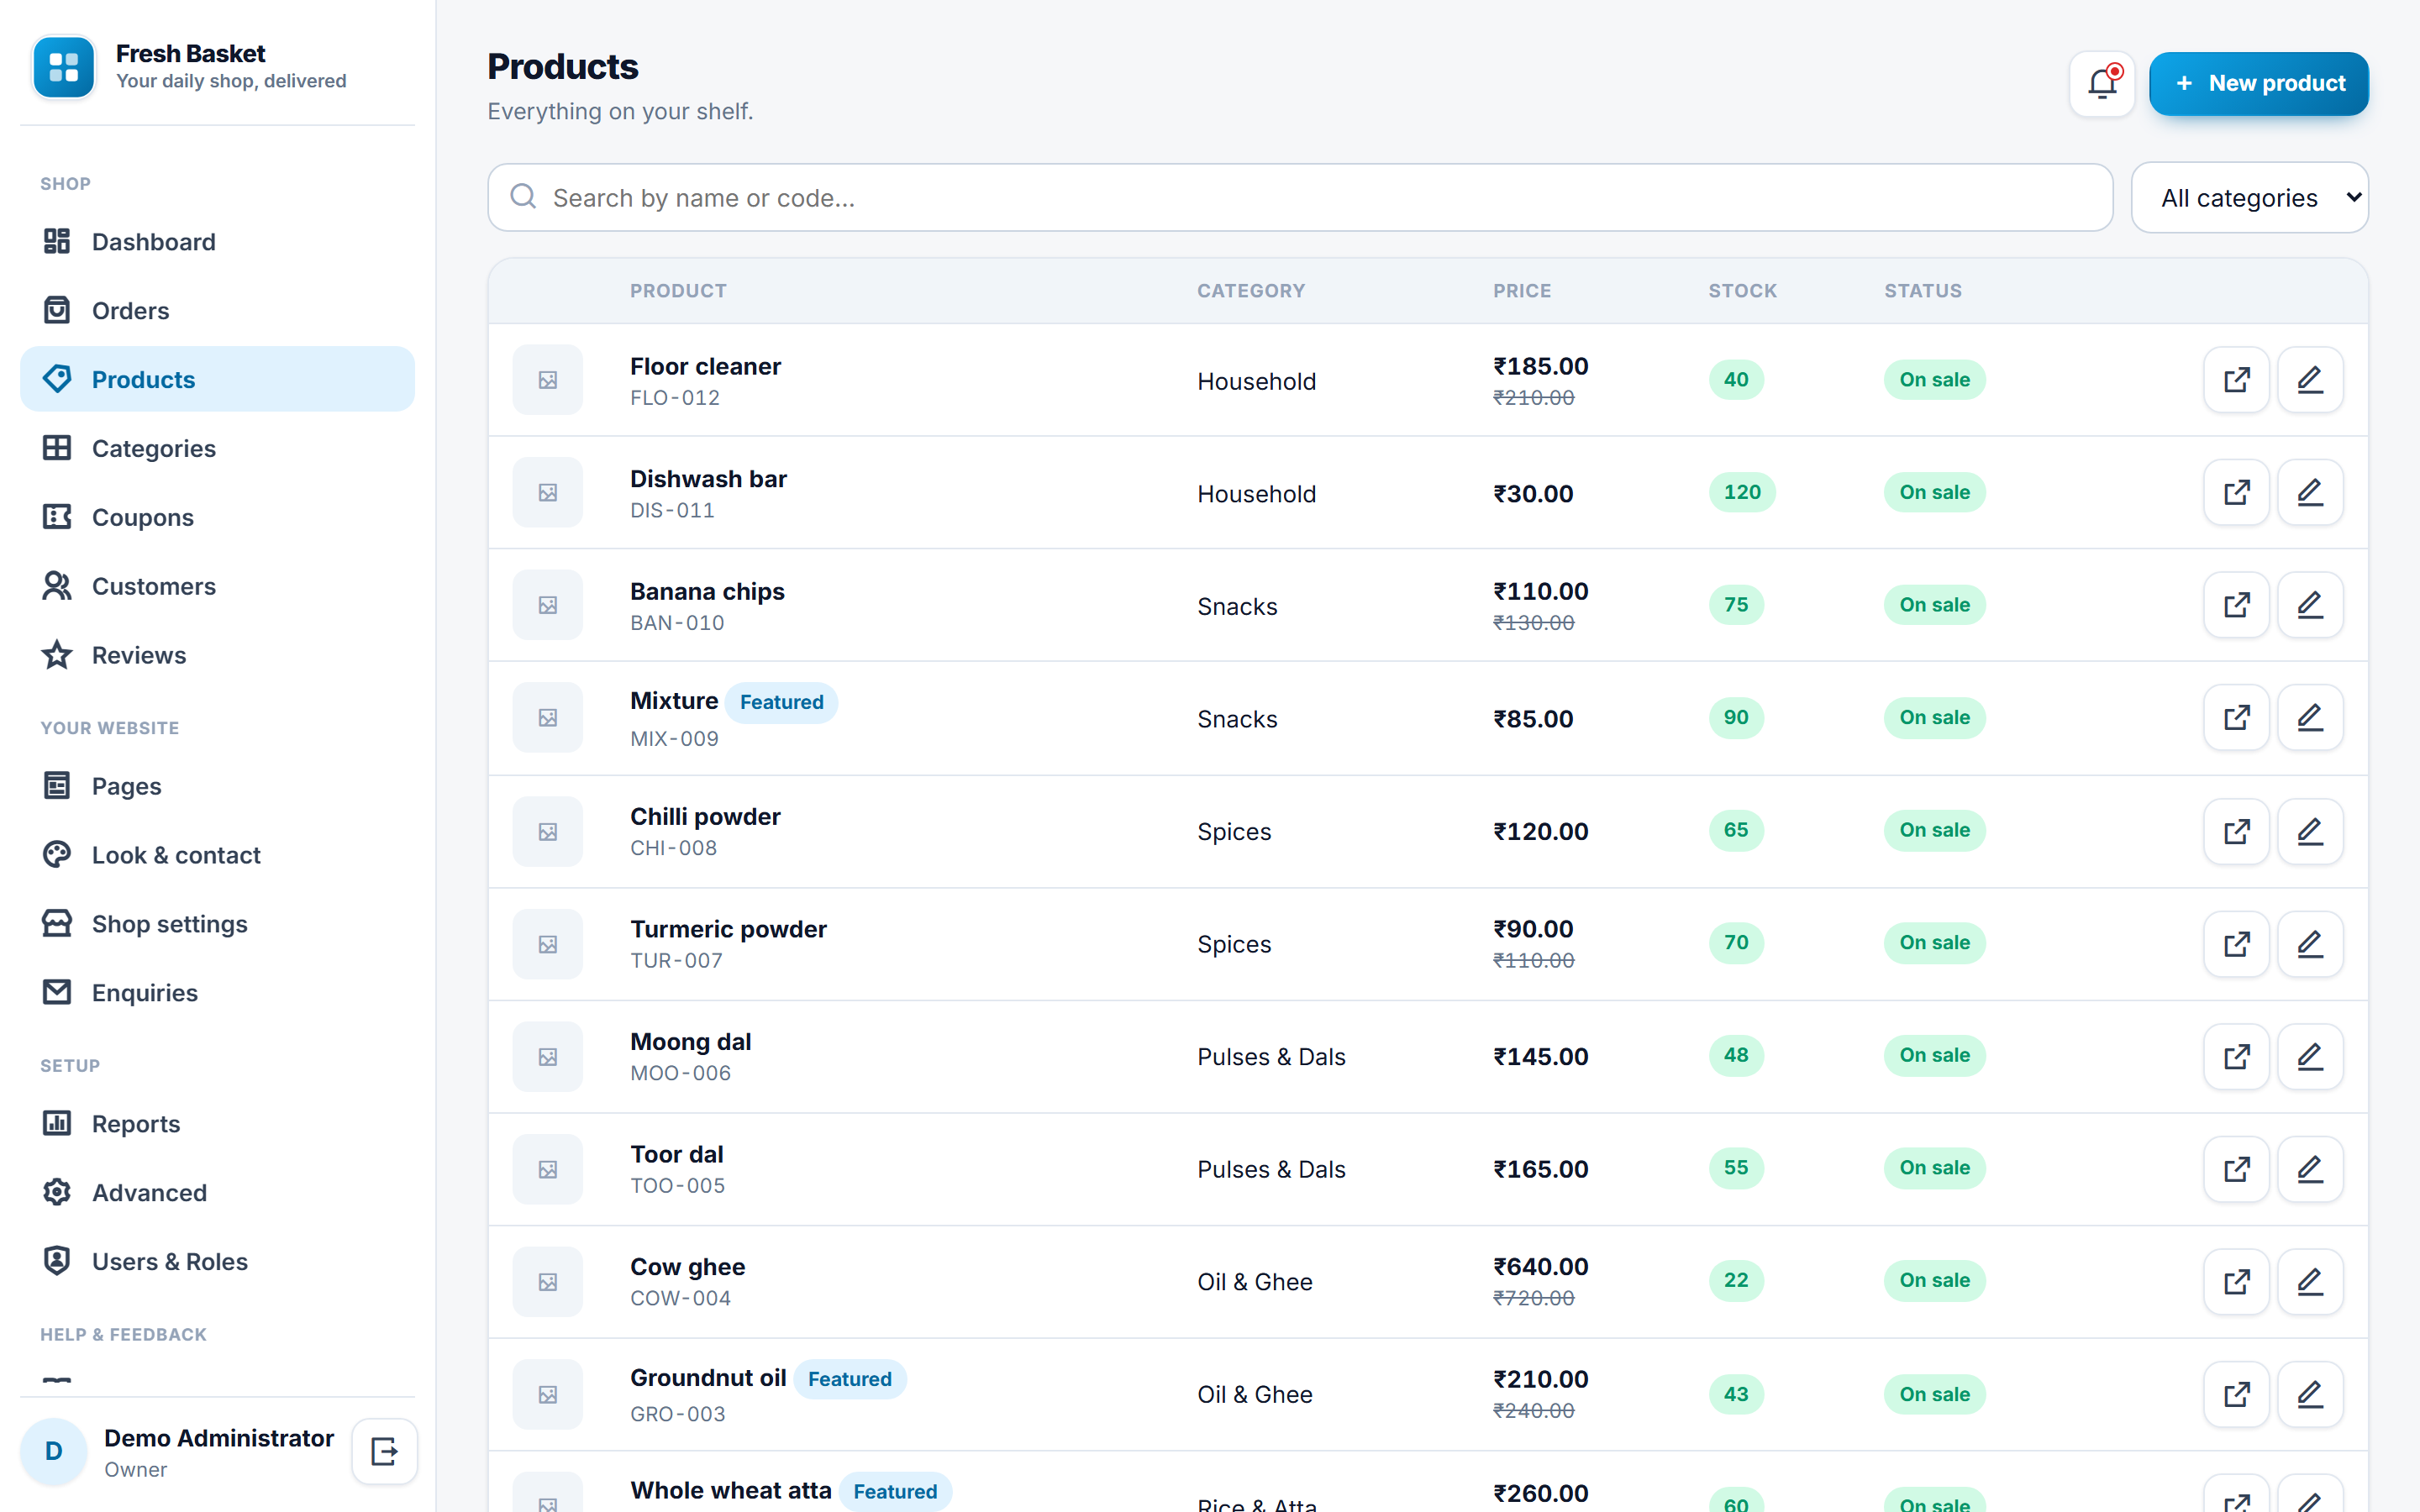Edit the Floor cleaner product

point(2310,380)
